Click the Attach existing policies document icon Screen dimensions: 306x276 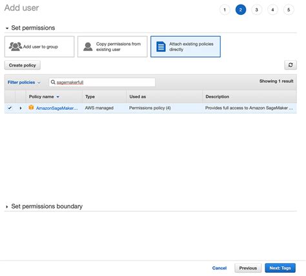[161, 47]
